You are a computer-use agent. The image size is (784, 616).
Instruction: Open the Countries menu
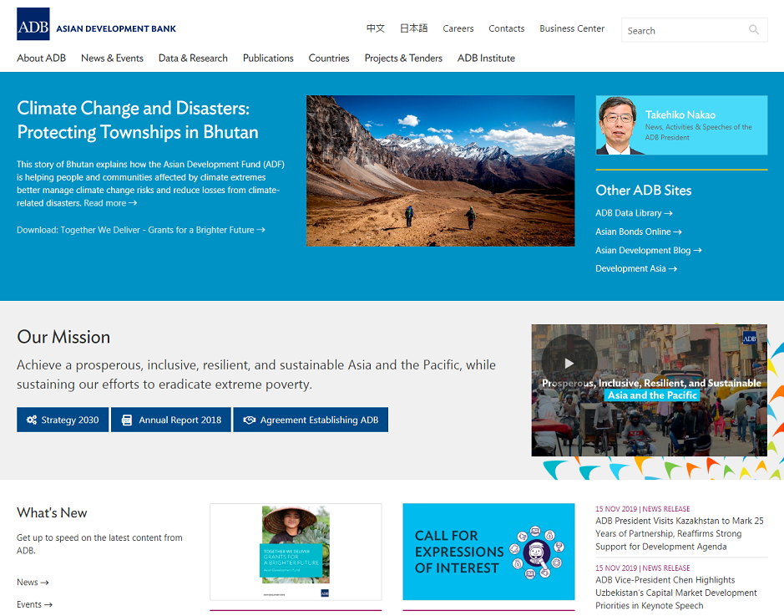coord(329,58)
